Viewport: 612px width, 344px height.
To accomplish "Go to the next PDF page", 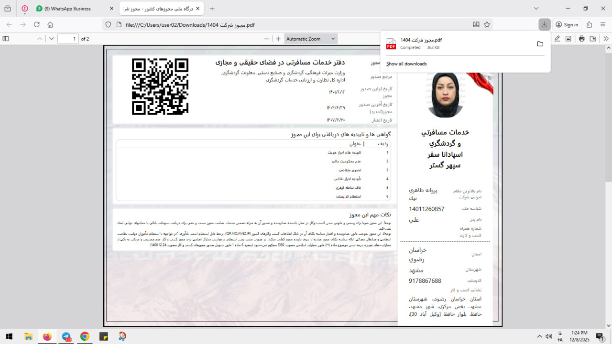I will [52, 39].
